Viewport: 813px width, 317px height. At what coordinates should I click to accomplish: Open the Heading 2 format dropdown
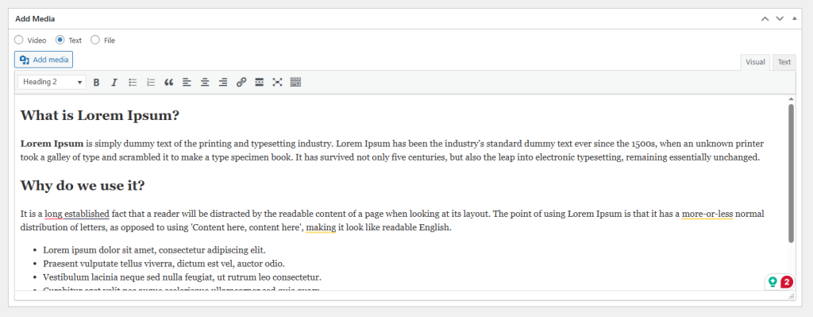(x=52, y=82)
